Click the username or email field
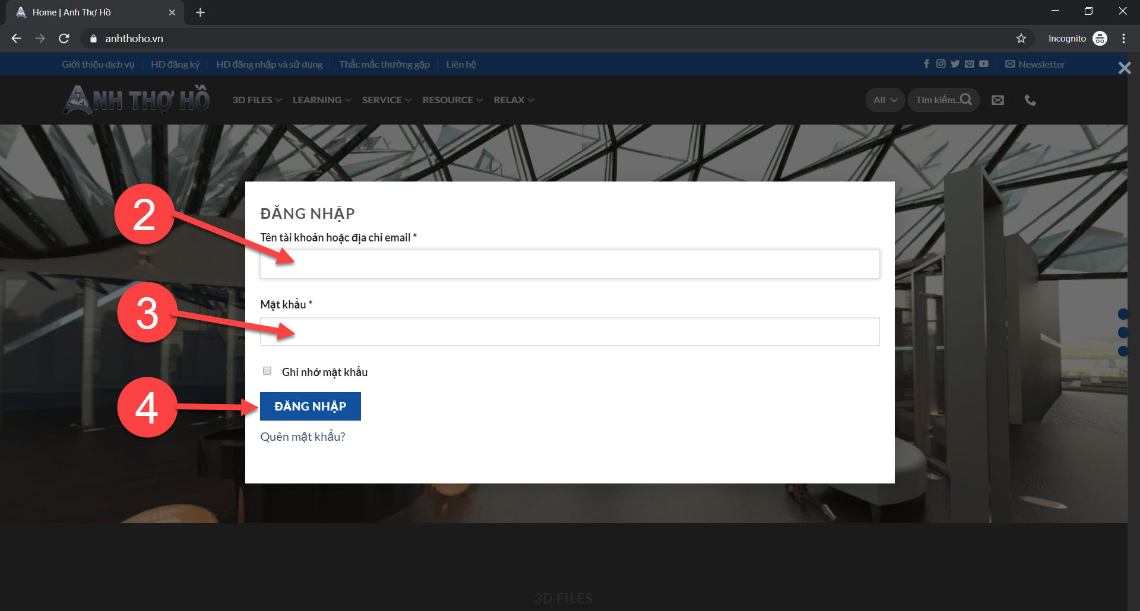The width and height of the screenshot is (1140, 611). click(569, 265)
